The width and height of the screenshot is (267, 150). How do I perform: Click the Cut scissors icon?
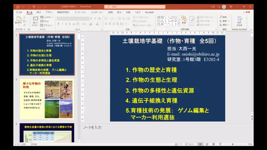coord(24,17)
